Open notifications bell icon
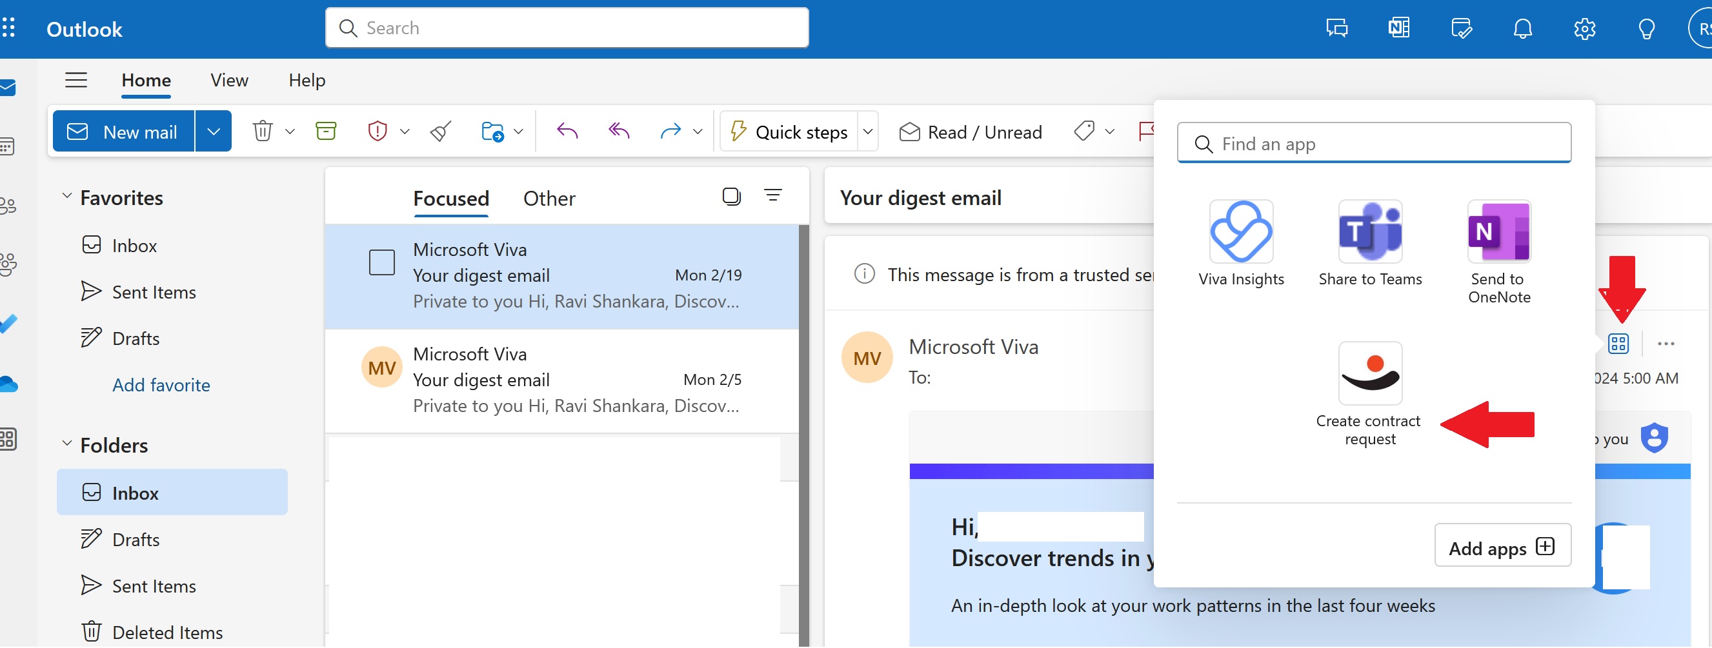This screenshot has width=1712, height=648. [x=1522, y=28]
